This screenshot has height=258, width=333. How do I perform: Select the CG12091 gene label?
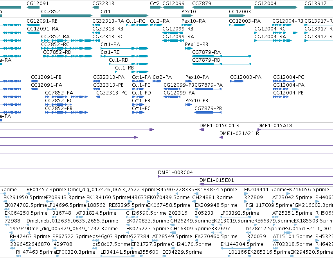[38, 4]
